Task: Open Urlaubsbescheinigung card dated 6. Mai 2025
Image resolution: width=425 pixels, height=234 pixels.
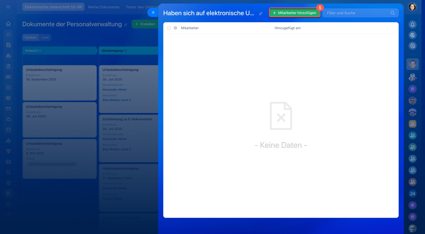Action: pos(59,159)
